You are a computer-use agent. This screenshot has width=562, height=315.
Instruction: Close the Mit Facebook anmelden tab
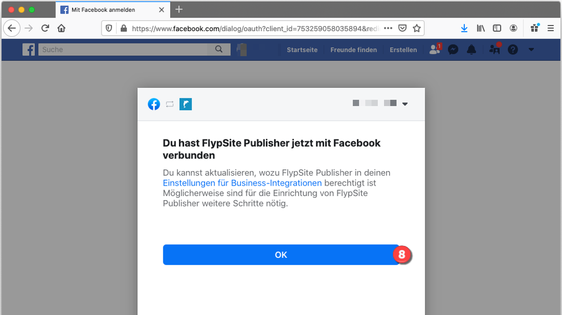pyautogui.click(x=162, y=10)
